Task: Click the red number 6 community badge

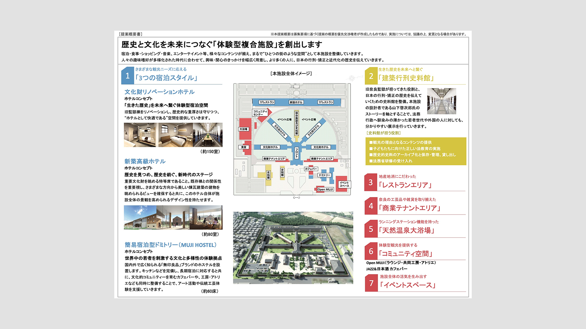Action: (x=371, y=252)
